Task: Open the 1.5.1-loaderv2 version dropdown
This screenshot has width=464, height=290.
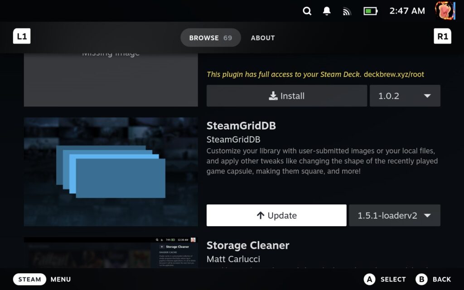Action: click(x=395, y=215)
